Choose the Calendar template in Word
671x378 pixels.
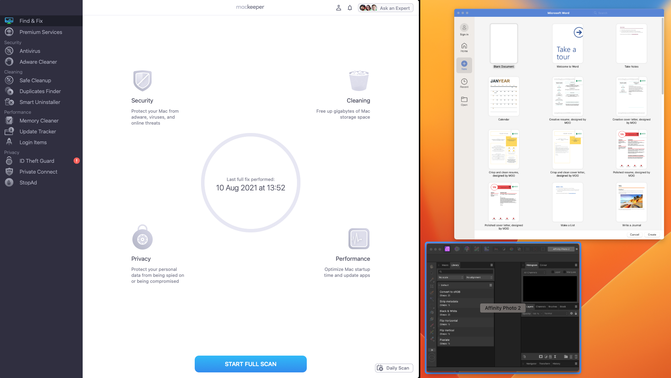pos(504,96)
